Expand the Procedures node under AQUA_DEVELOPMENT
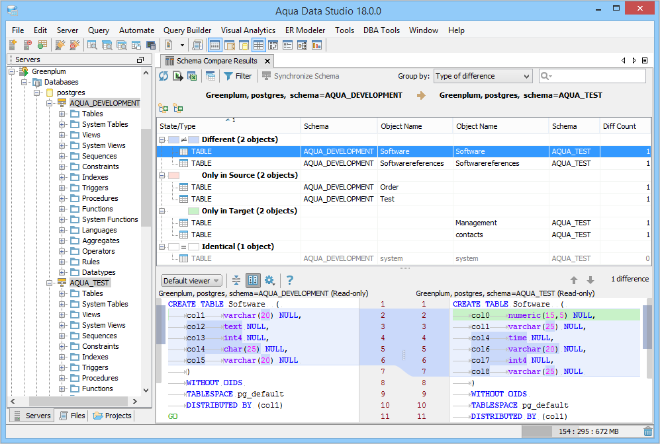Viewport: 660px width, 444px height. [62, 198]
